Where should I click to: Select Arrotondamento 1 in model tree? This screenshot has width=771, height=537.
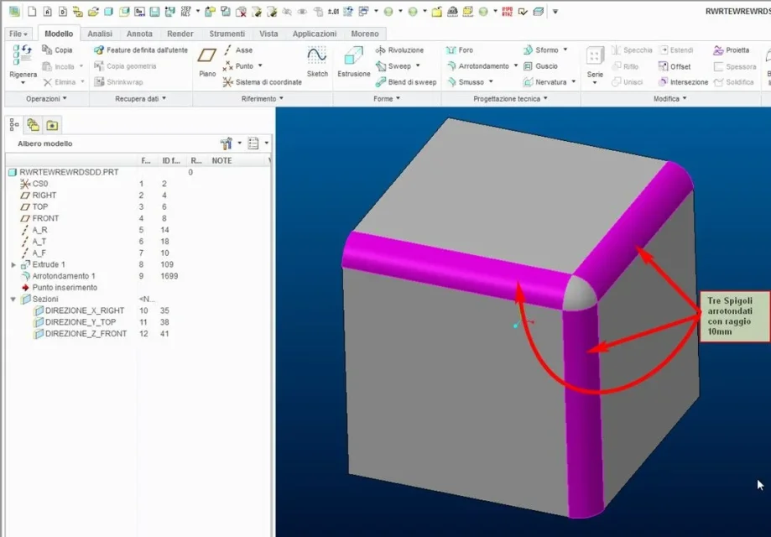64,276
